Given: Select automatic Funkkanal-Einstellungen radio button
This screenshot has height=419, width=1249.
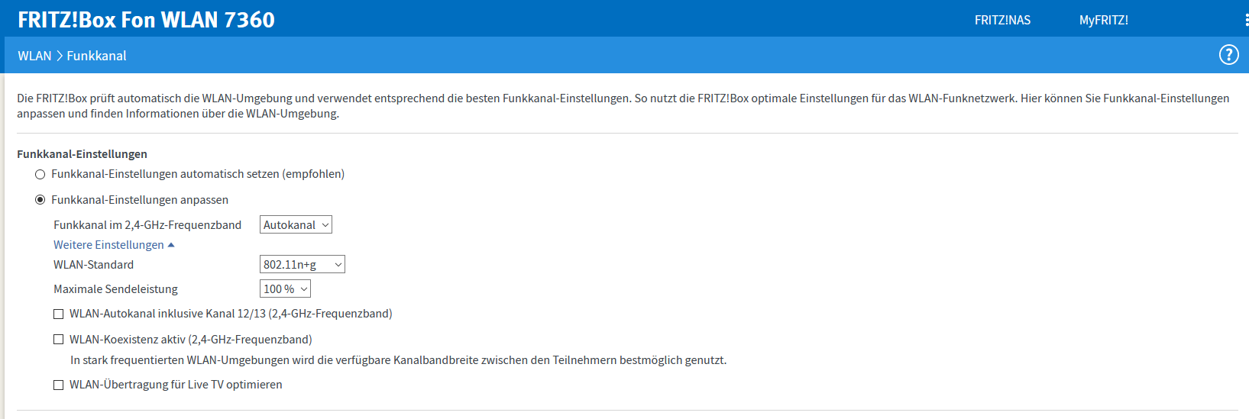Looking at the screenshot, I should (x=40, y=174).
